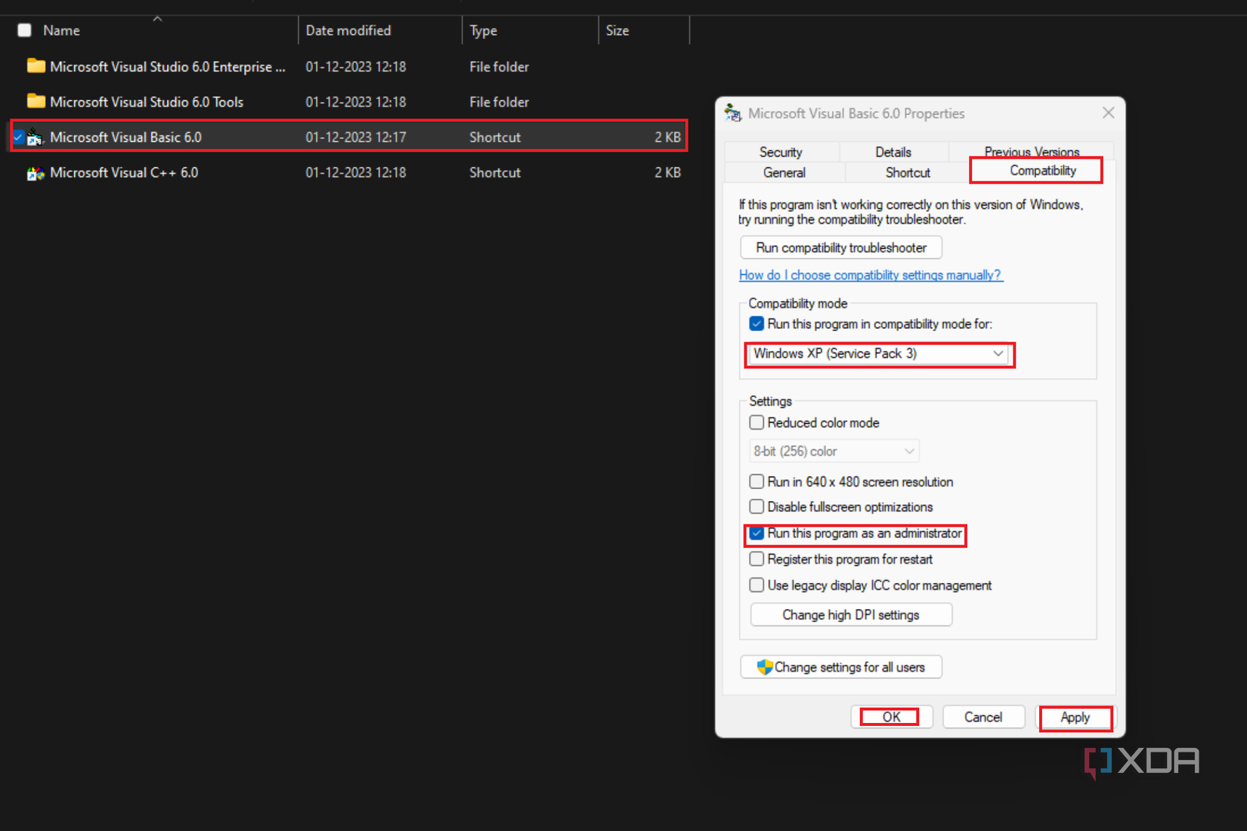Click the XDA logo watermark
The height and width of the screenshot is (831, 1247).
tap(1141, 761)
